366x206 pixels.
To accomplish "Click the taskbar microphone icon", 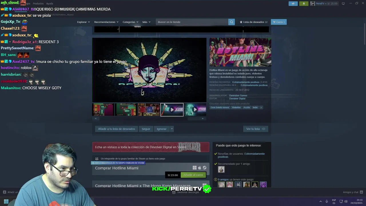I will (x=327, y=201).
